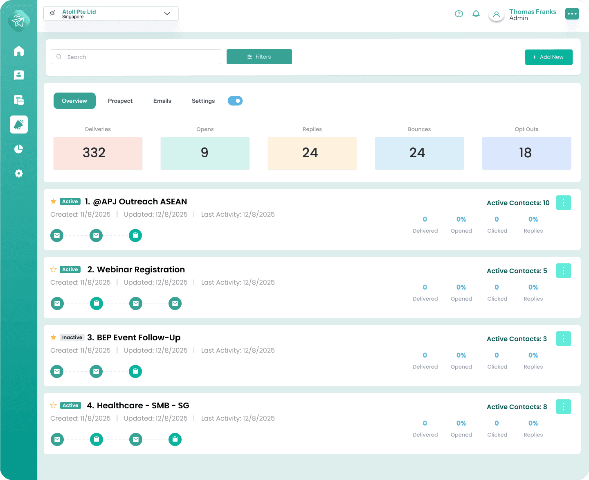Open the Emails tab
Viewport: 589px width, 480px height.
click(162, 100)
